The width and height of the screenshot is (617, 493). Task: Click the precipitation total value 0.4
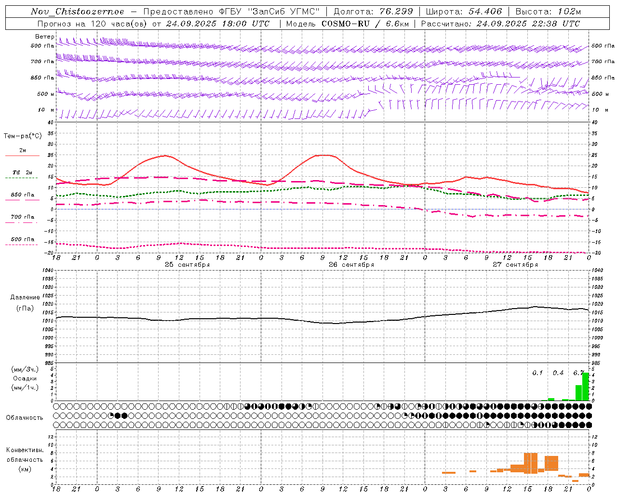tap(558, 373)
